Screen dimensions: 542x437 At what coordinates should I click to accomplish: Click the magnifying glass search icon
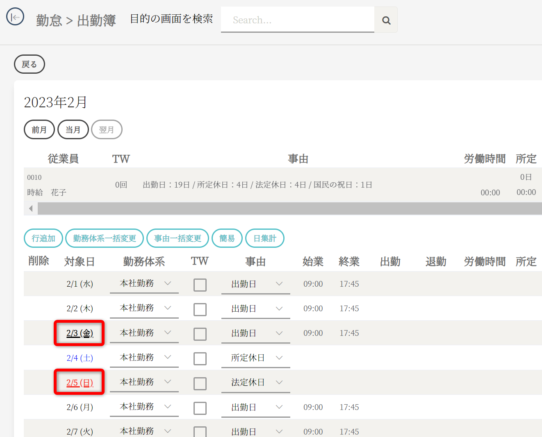coord(386,20)
